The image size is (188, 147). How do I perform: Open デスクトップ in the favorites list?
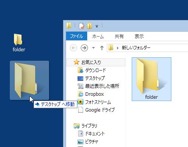click(x=95, y=78)
